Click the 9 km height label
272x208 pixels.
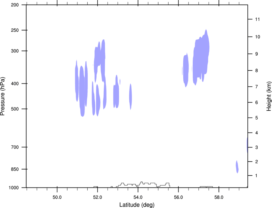click(257, 54)
